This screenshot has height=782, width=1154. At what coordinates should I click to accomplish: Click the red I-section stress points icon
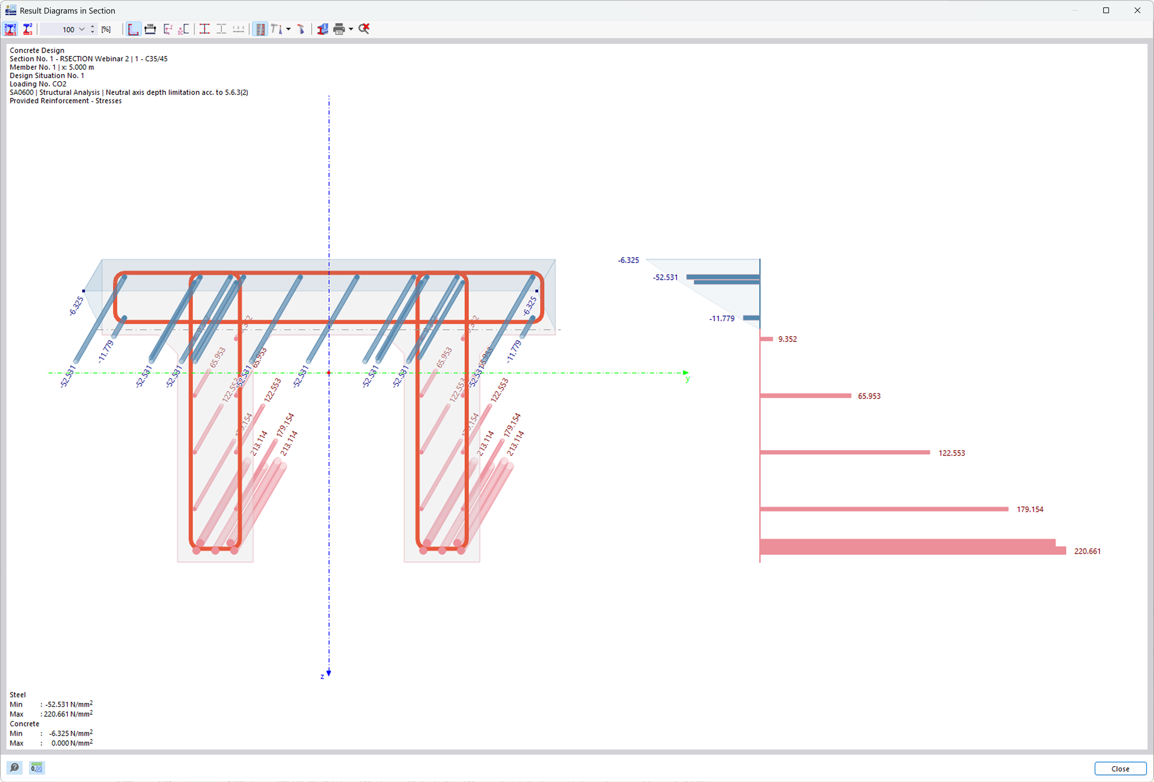coord(204,29)
